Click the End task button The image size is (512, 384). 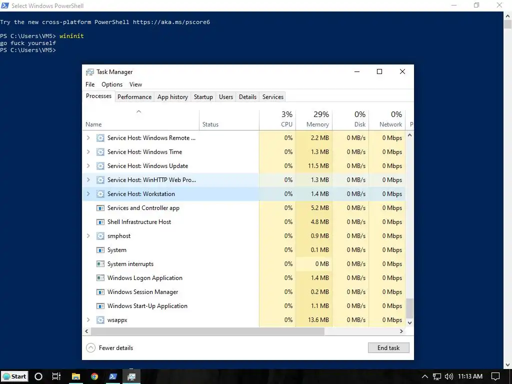[x=388, y=348]
